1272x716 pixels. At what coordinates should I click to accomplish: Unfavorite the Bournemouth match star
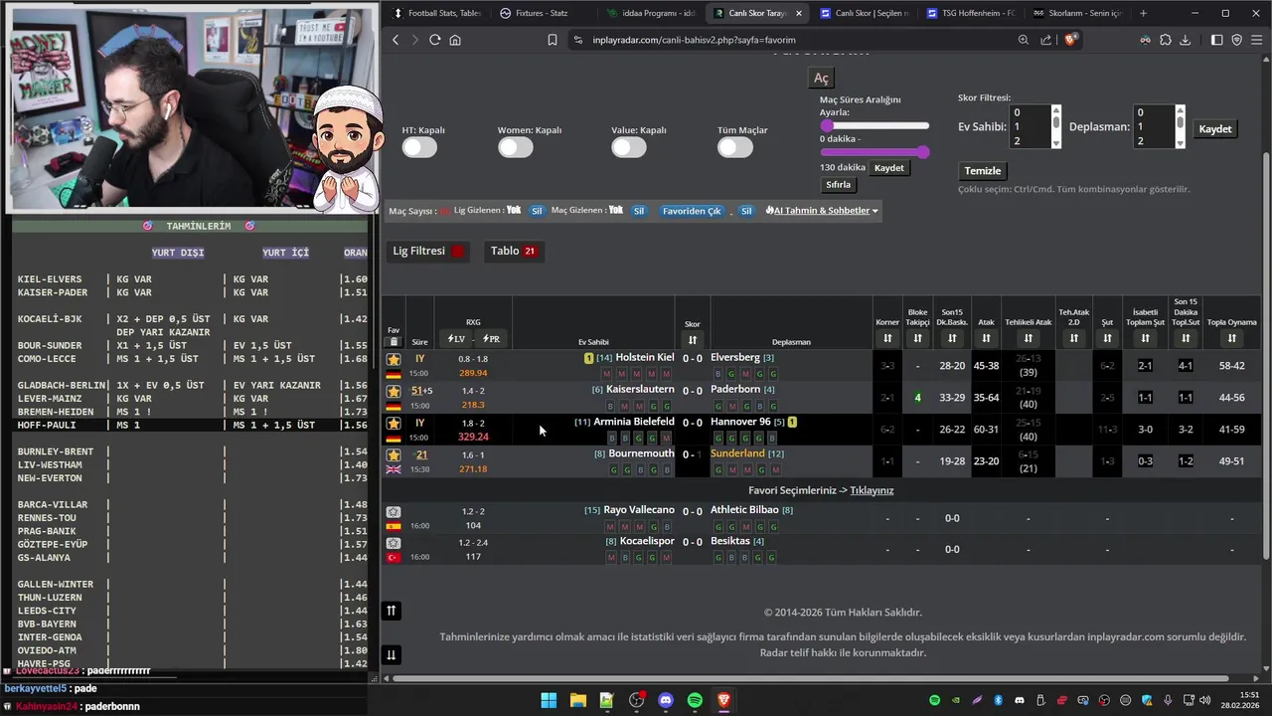[394, 455]
